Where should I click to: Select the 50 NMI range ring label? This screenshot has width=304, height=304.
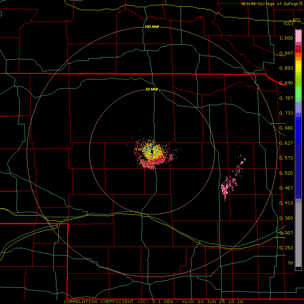click(x=152, y=90)
